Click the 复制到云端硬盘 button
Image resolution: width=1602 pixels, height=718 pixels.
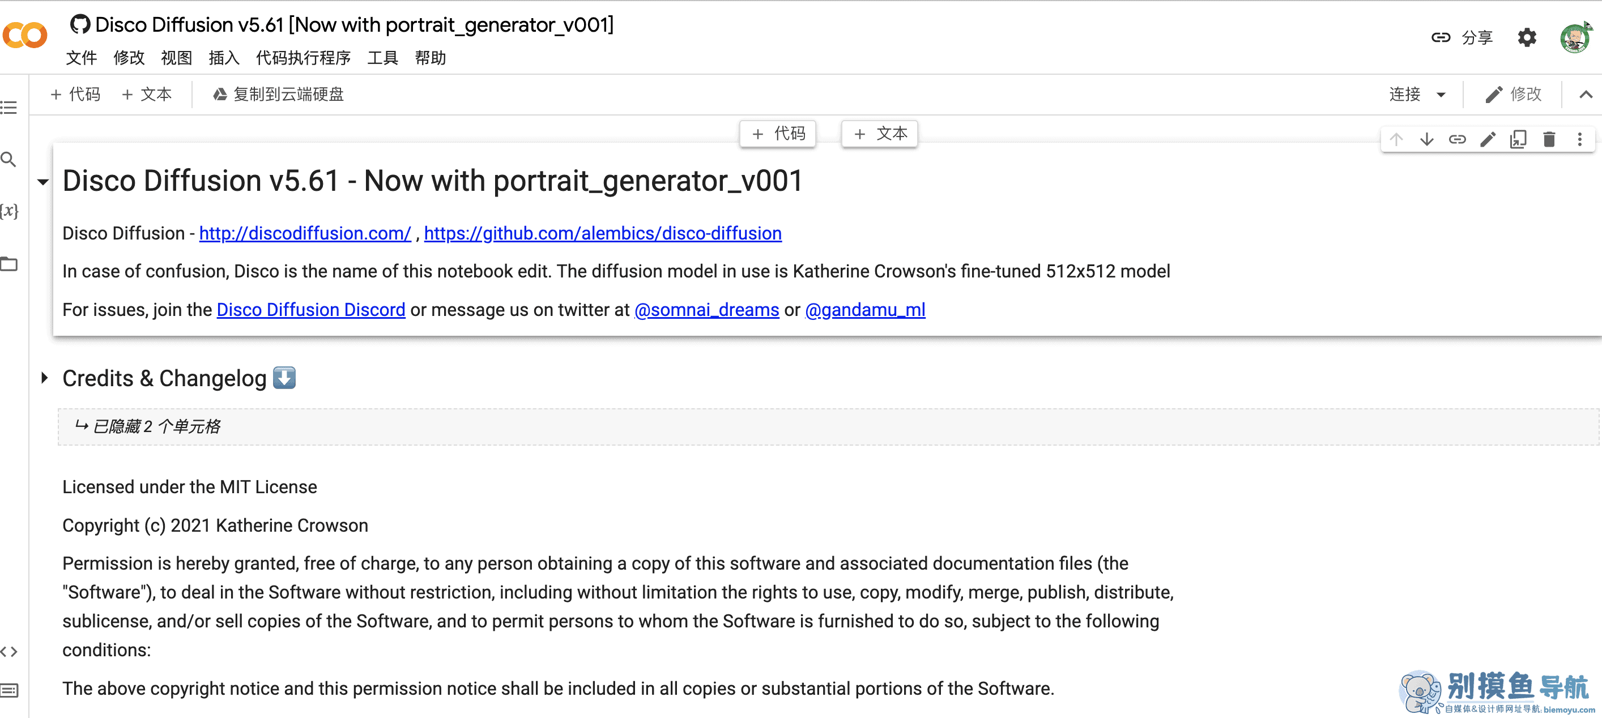278,95
